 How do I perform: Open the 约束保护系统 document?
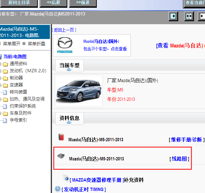click(x=23, y=106)
